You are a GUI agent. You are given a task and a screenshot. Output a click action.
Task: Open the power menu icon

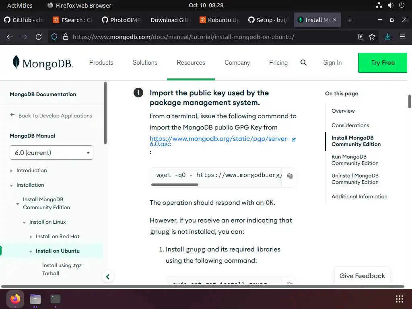coord(402,5)
